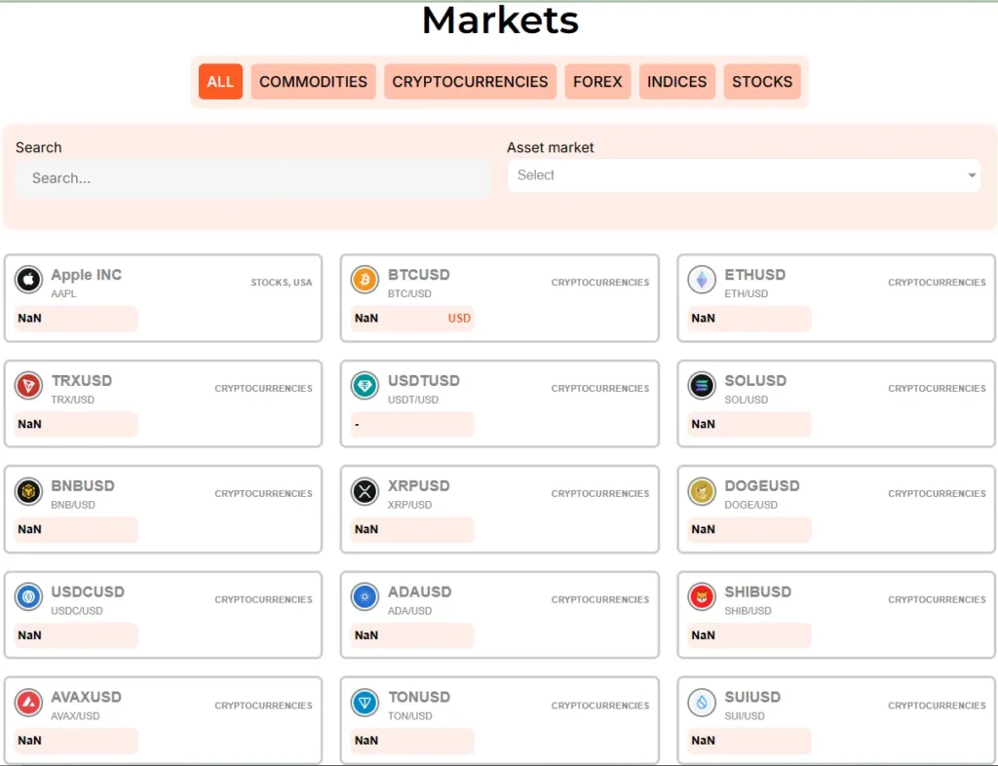Image resolution: width=998 pixels, height=766 pixels.
Task: Click the XRP icon
Action: [365, 491]
